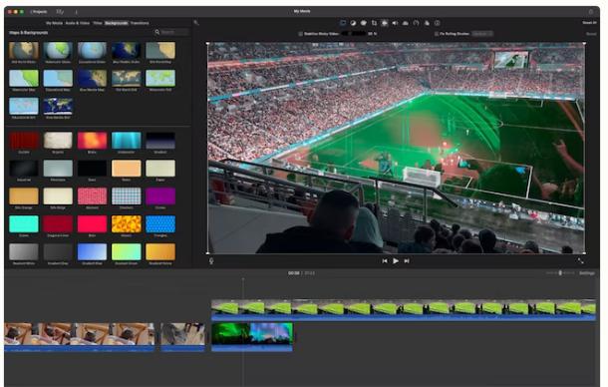Choose the blue-white checkered background
The height and width of the screenshot is (387, 608).
pyautogui.click(x=126, y=196)
